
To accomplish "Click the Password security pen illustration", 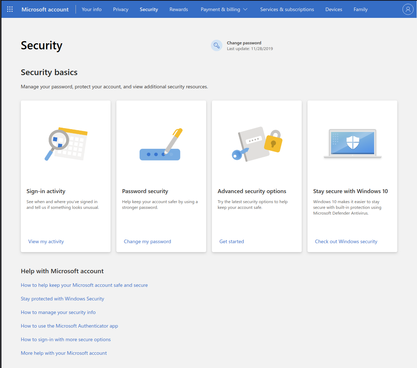I will [x=161, y=144].
